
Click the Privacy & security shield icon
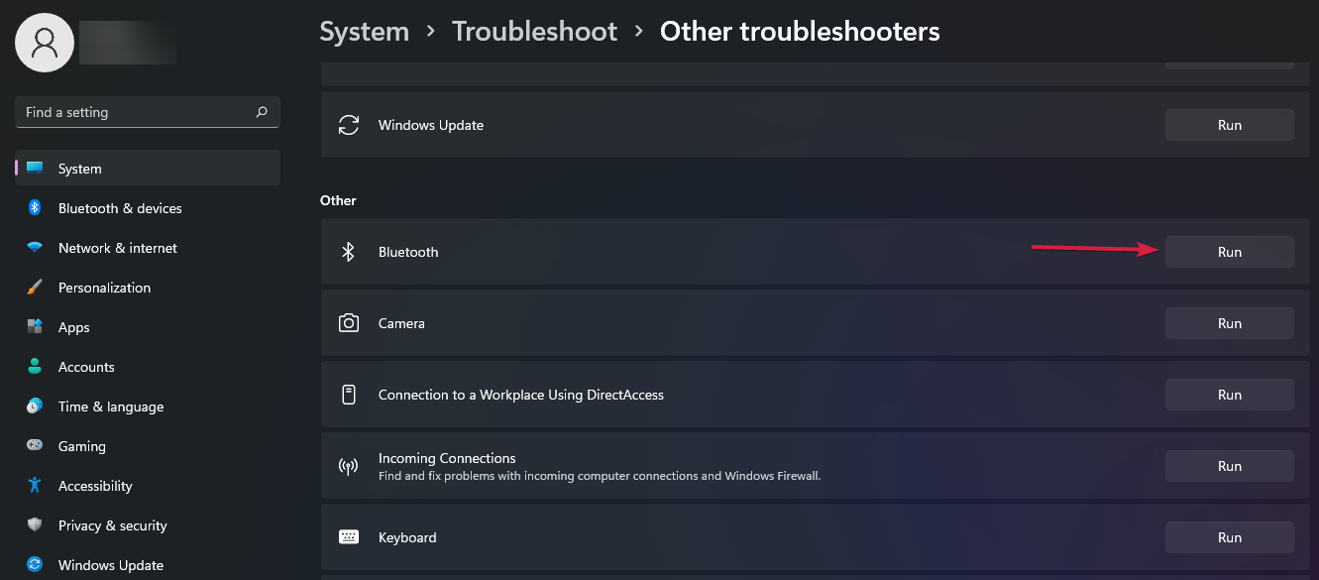coord(35,525)
